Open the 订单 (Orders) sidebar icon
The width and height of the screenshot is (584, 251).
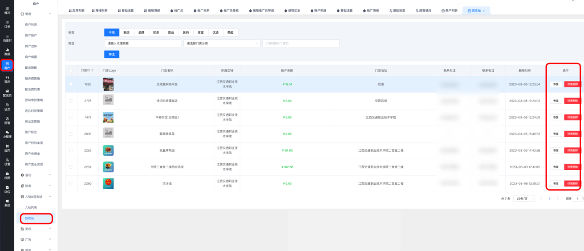[x=7, y=24]
